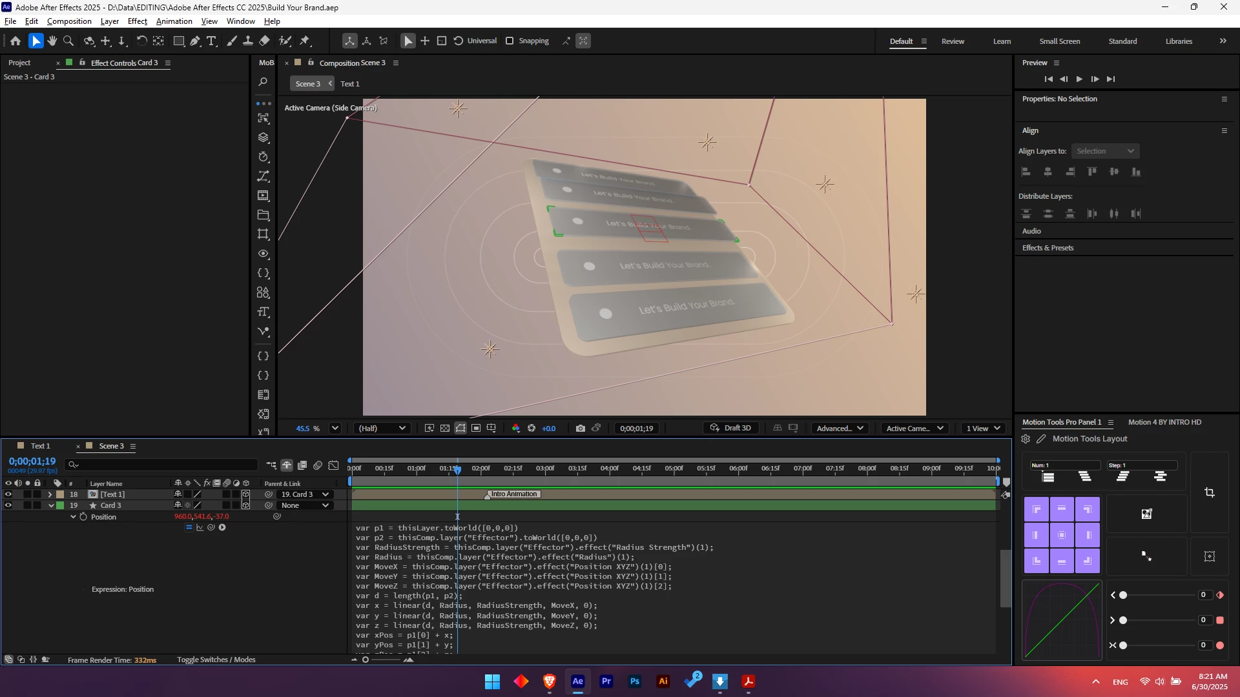Select the Hand tool

pos(52,41)
